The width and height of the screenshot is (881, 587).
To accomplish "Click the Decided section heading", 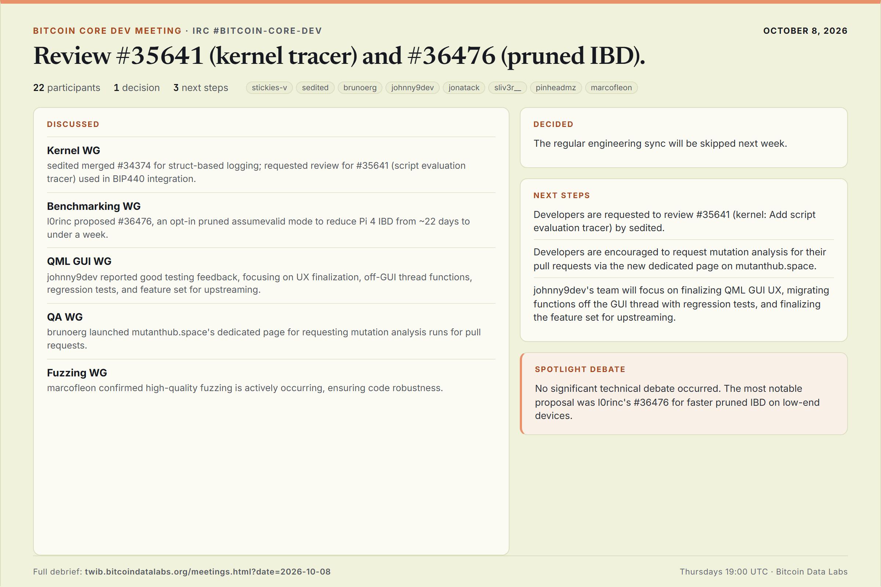I will [x=553, y=124].
